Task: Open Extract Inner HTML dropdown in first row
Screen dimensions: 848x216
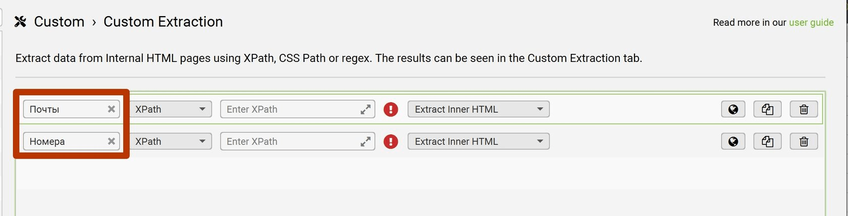Action: pyautogui.click(x=478, y=109)
